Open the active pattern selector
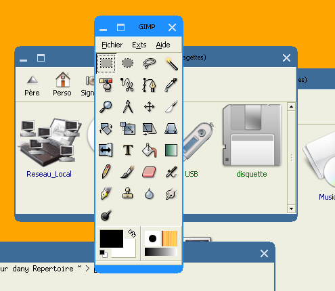 (169, 238)
